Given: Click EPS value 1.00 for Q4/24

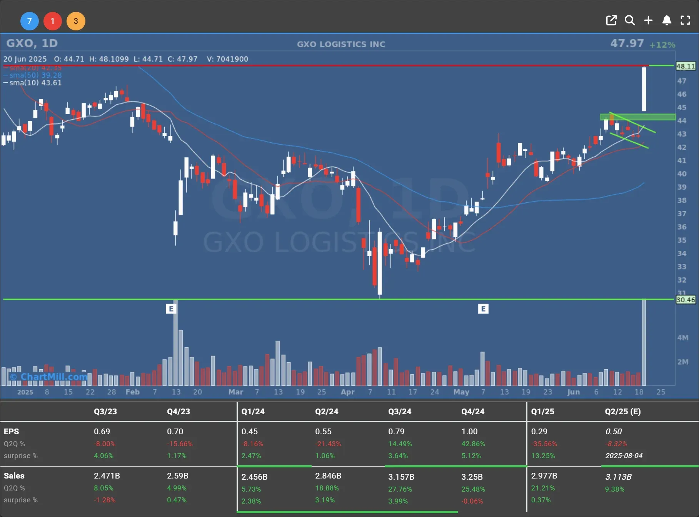Looking at the screenshot, I should [x=469, y=432].
